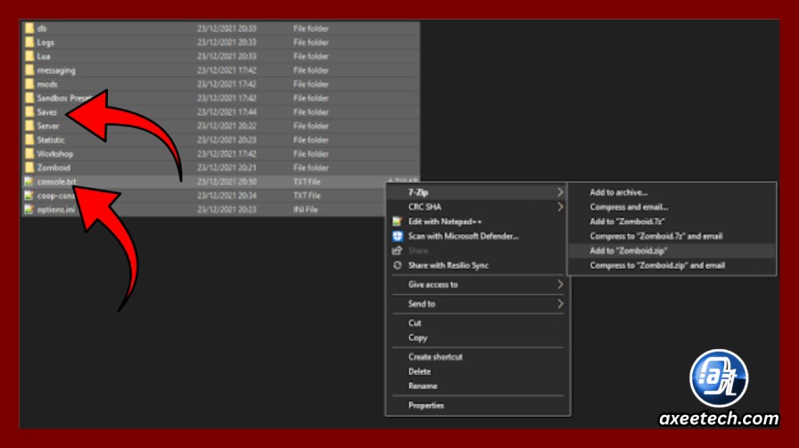Click the Workshop folder icon
This screenshot has height=448, width=799.
pyautogui.click(x=29, y=154)
